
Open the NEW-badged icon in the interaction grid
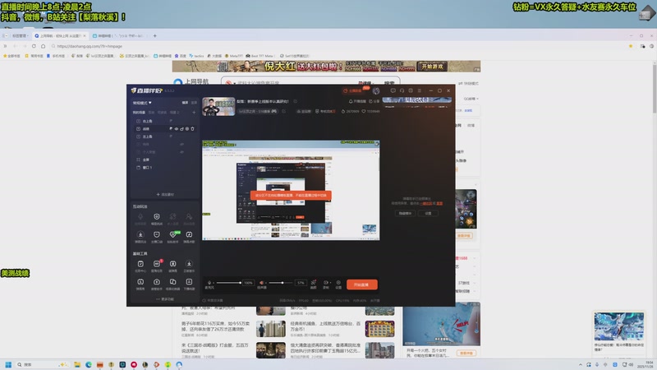[x=173, y=234]
